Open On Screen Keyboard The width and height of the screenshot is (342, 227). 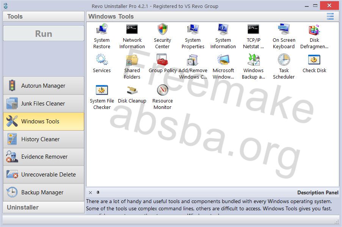(284, 36)
